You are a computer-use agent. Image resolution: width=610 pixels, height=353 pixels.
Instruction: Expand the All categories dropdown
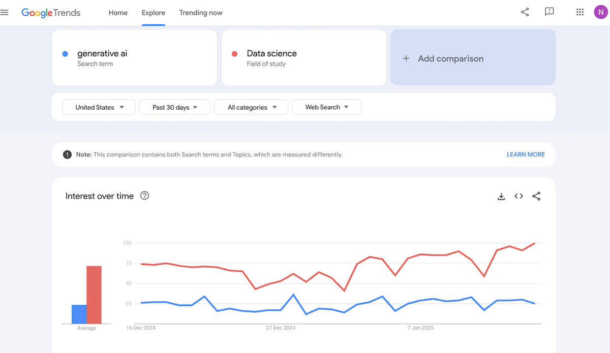coord(252,107)
